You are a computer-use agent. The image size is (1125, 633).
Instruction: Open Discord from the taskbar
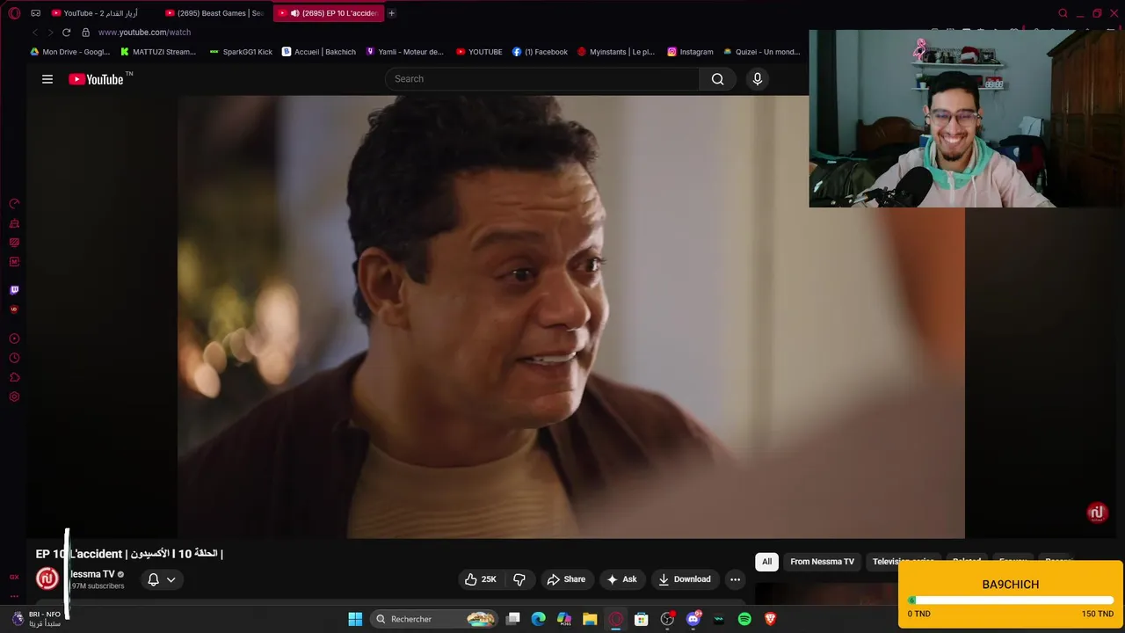pyautogui.click(x=693, y=619)
